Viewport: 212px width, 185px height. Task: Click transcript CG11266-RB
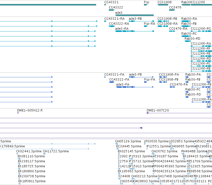click(201, 69)
